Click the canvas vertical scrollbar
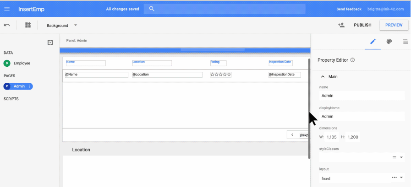This screenshot has width=411, height=187. pos(309,108)
